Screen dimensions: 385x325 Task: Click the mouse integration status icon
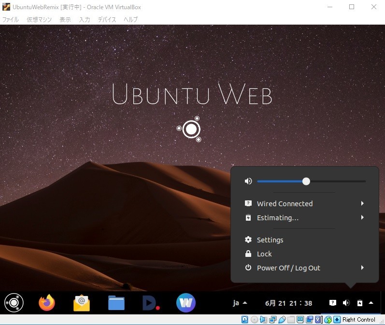328,319
